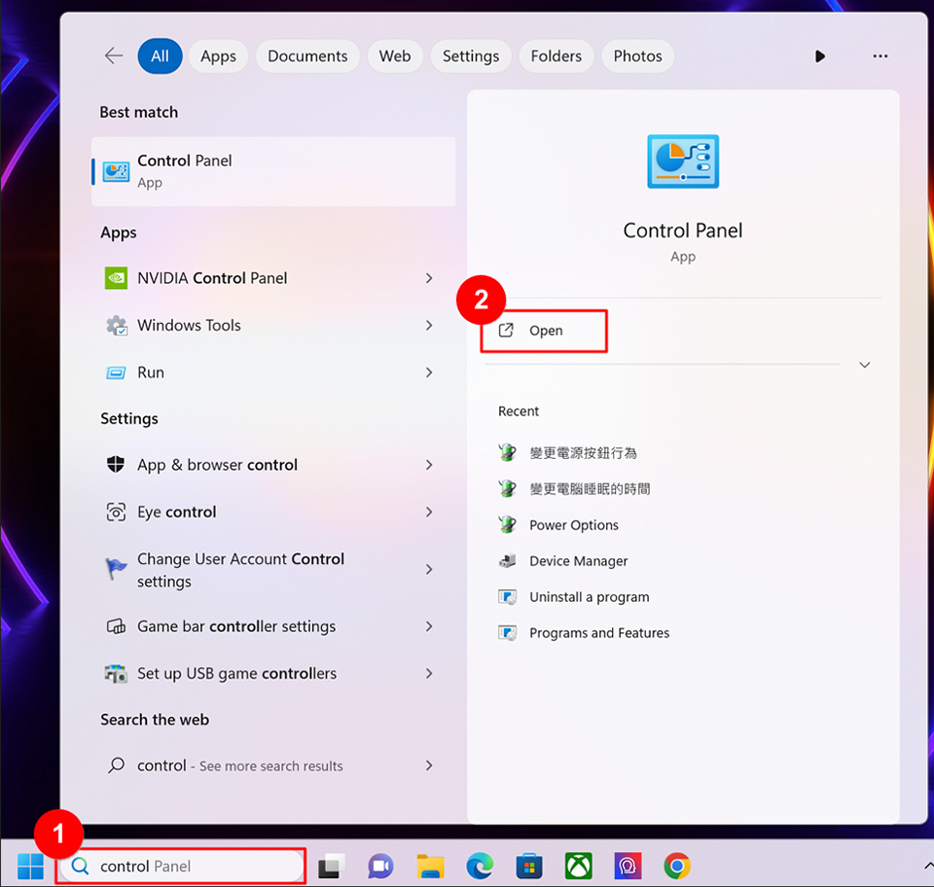Click the App & browser control shield icon
934x887 pixels.
coord(116,464)
